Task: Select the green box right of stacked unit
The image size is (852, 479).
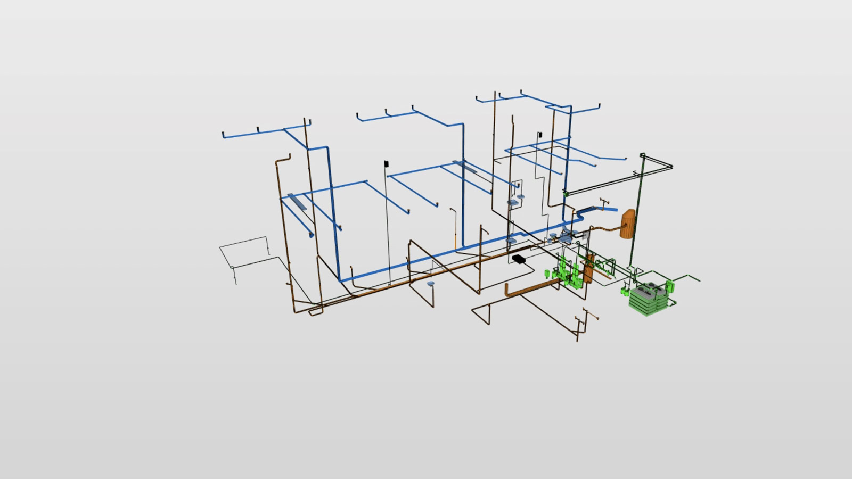Action: click(671, 287)
